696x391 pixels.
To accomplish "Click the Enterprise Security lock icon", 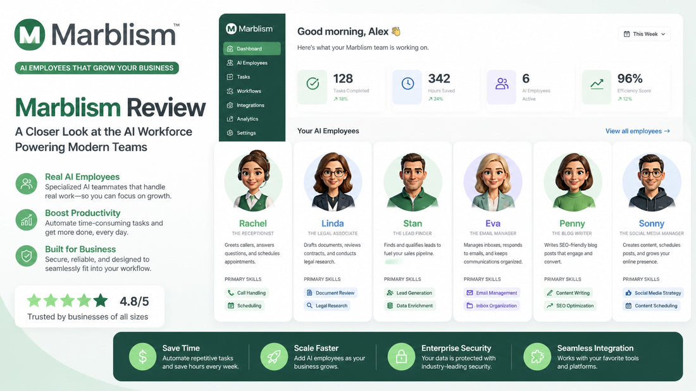I will [401, 356].
